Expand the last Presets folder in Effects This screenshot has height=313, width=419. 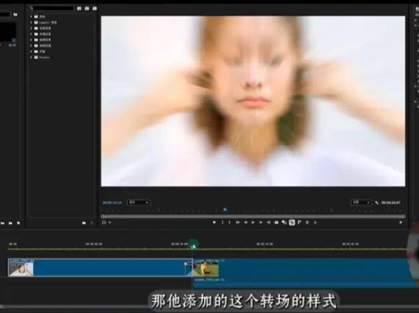(x=32, y=57)
